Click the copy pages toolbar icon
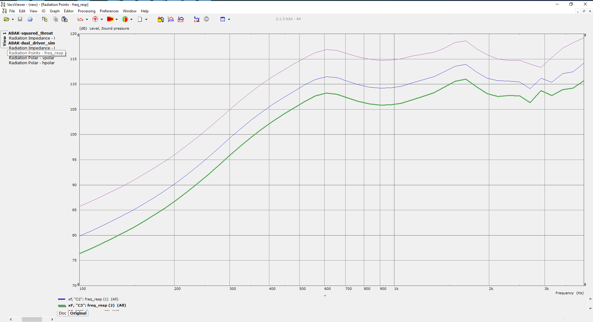Image resolution: width=593 pixels, height=322 pixels. click(56, 19)
